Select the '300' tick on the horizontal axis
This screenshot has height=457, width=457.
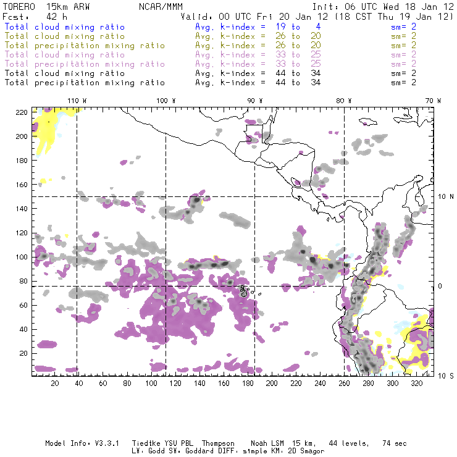click(x=393, y=384)
